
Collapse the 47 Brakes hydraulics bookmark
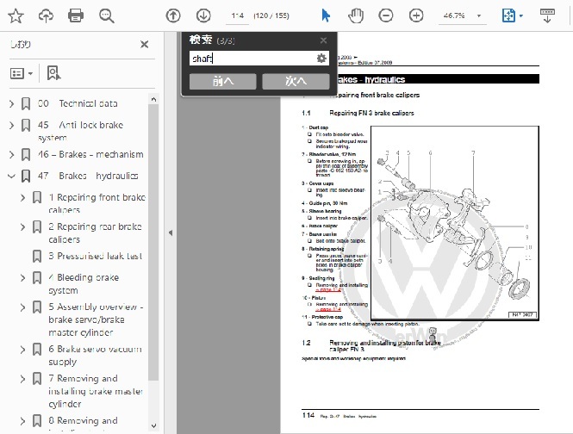[x=12, y=176]
